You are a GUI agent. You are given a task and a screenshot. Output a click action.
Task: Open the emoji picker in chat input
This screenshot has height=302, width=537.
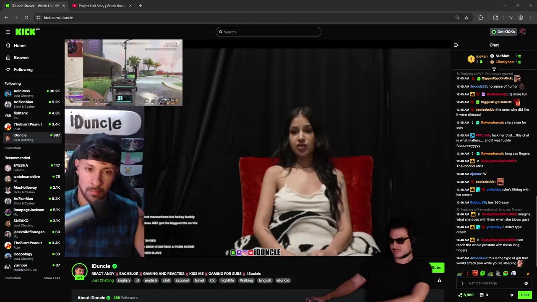(x=526, y=283)
